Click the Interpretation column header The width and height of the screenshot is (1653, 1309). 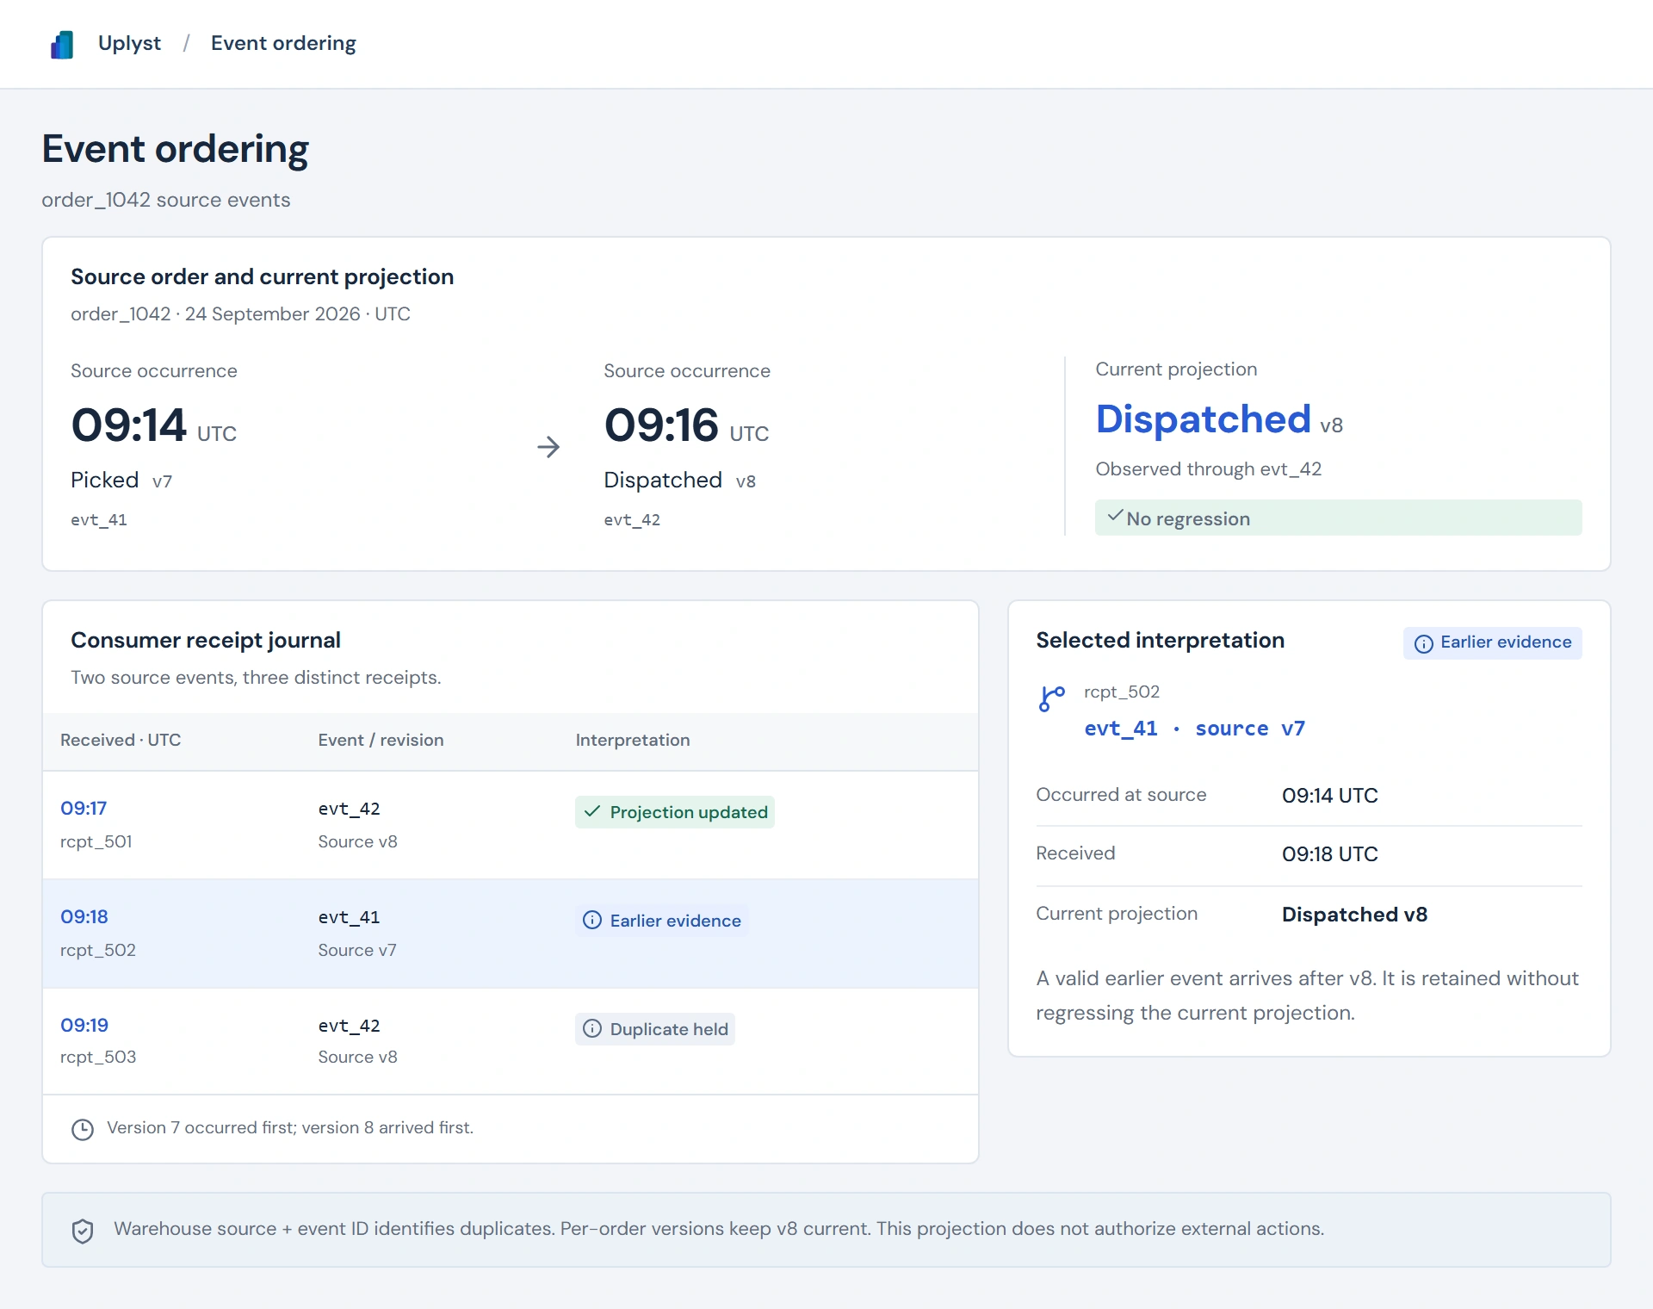coord(633,740)
